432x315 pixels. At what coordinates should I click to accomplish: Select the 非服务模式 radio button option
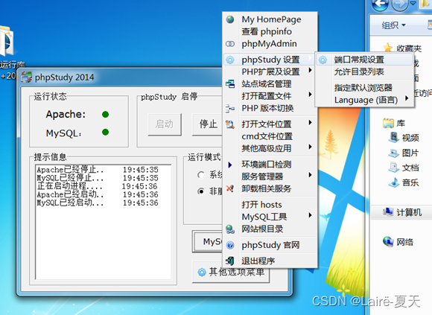click(x=201, y=191)
